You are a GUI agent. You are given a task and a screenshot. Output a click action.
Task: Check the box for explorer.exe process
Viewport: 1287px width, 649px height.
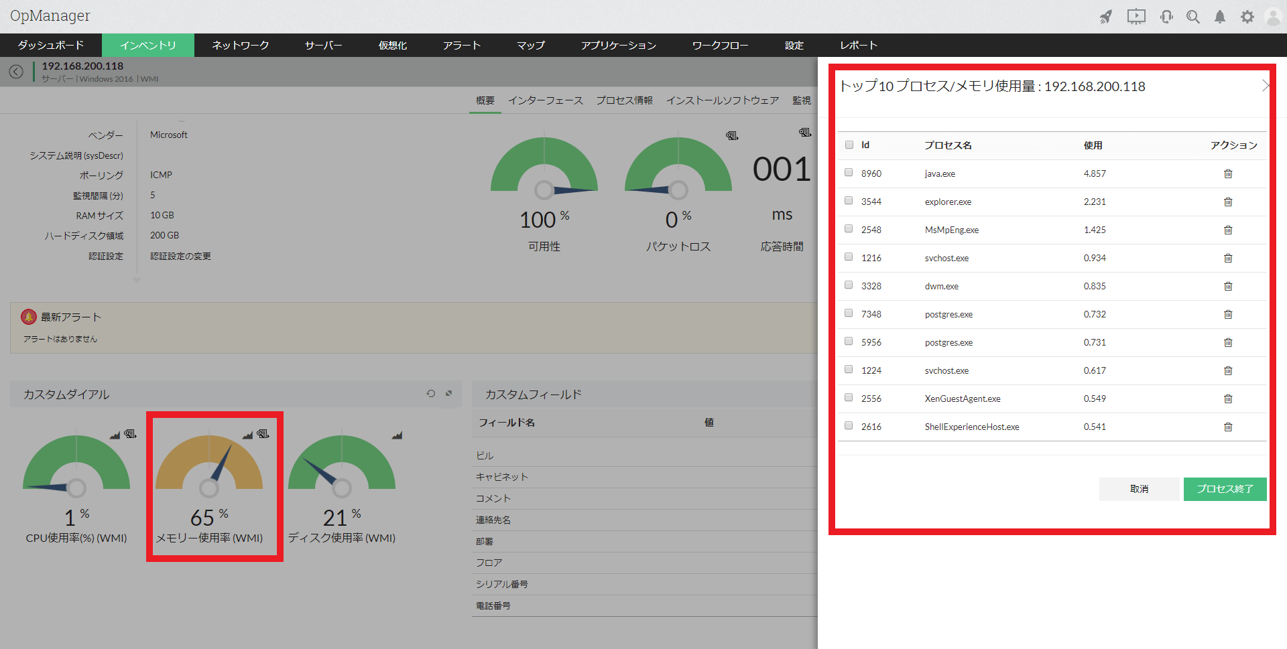pos(849,201)
